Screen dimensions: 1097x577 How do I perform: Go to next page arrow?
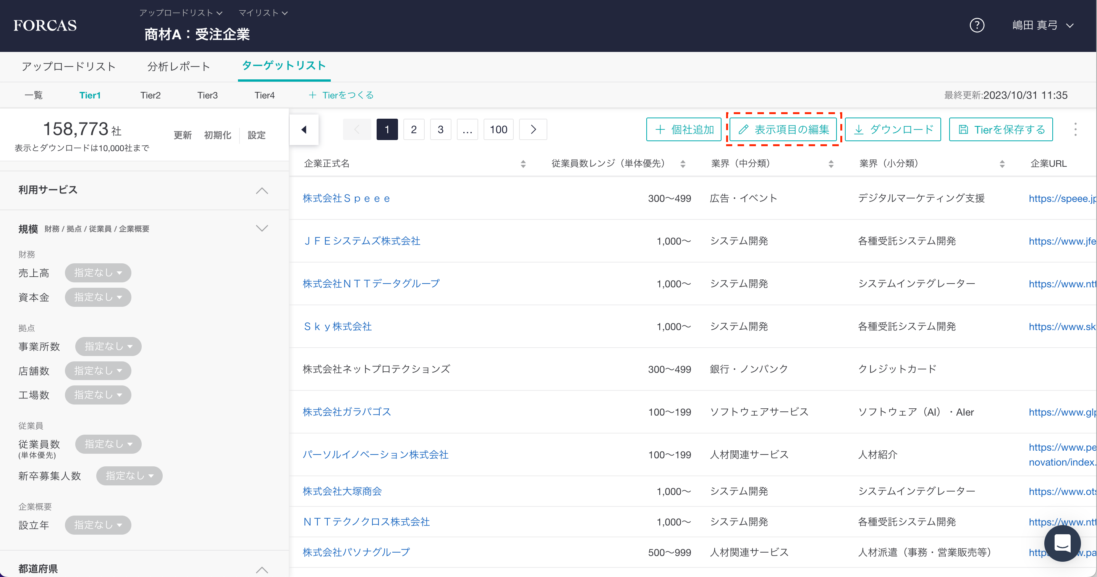point(533,129)
